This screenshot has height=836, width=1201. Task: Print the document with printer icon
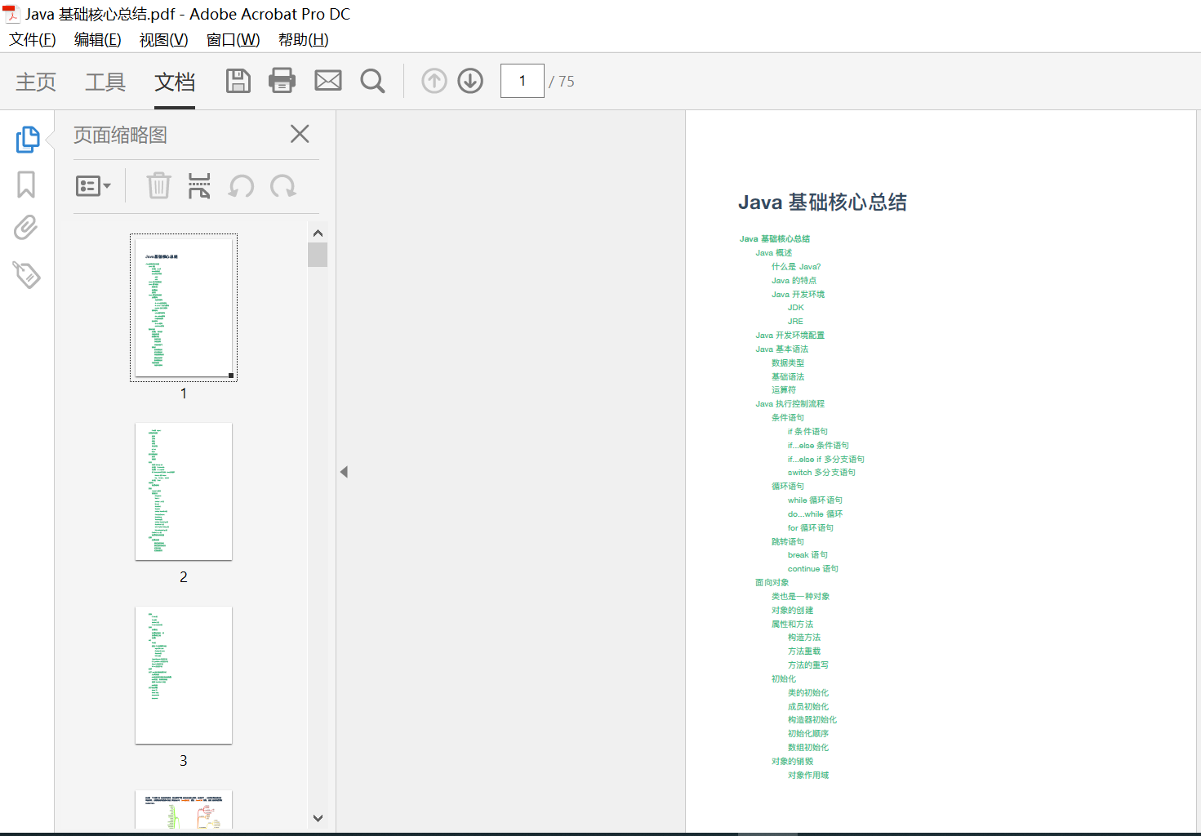(282, 81)
